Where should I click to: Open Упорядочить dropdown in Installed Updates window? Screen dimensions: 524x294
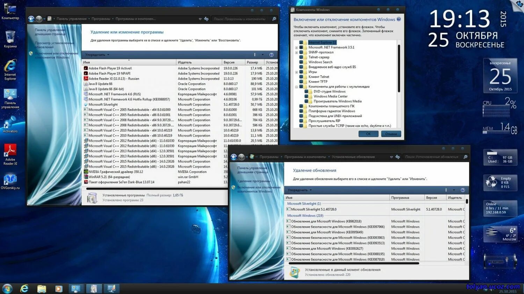click(300, 190)
